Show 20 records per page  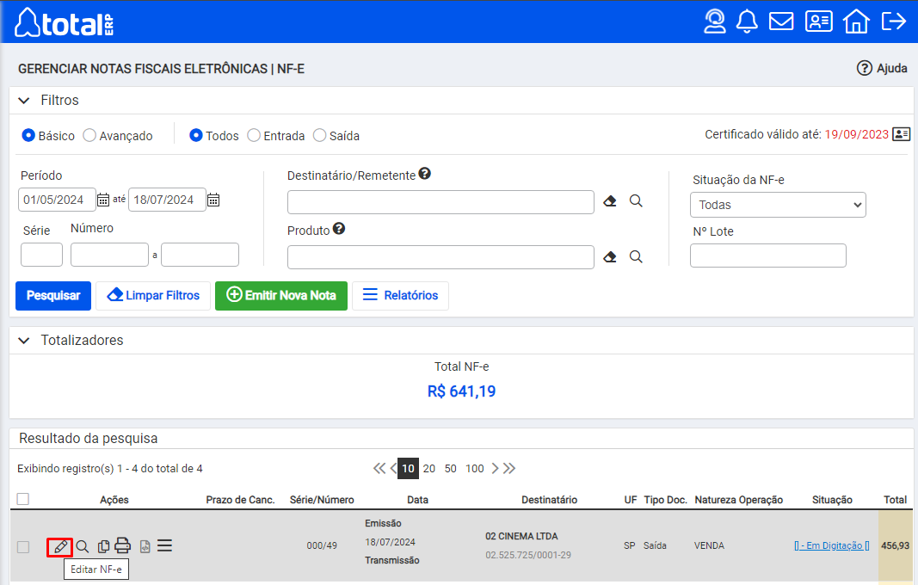point(429,469)
